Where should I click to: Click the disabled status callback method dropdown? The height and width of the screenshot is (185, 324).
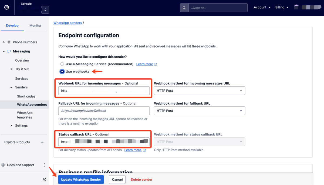point(200,142)
